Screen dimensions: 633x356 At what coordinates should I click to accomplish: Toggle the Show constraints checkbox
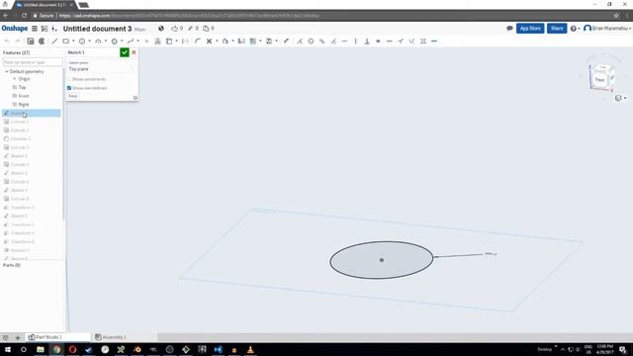(x=69, y=79)
